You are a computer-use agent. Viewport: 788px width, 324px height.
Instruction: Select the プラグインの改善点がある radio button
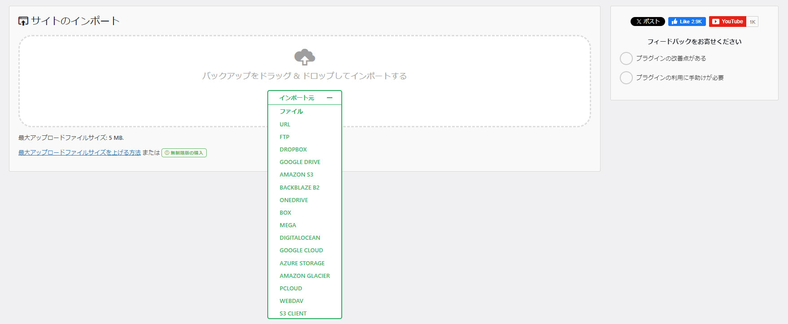click(x=626, y=58)
